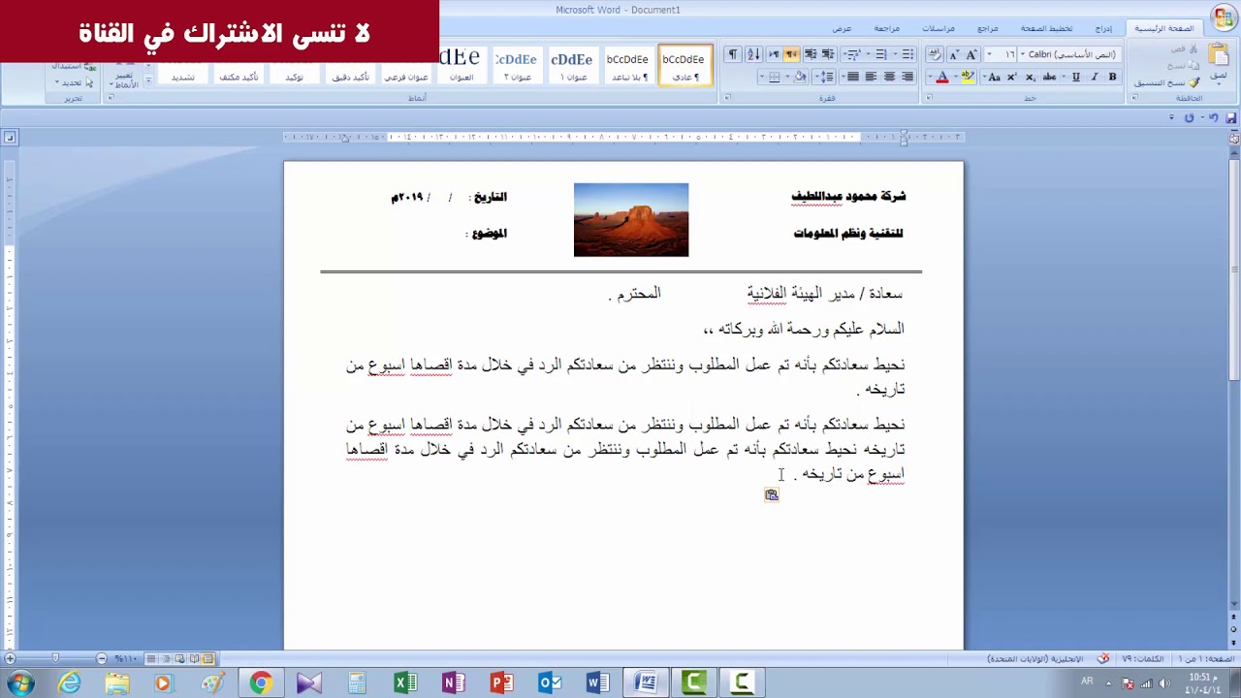Click the Copy (نسخ) icon
1241x698 pixels.
coord(1193,65)
